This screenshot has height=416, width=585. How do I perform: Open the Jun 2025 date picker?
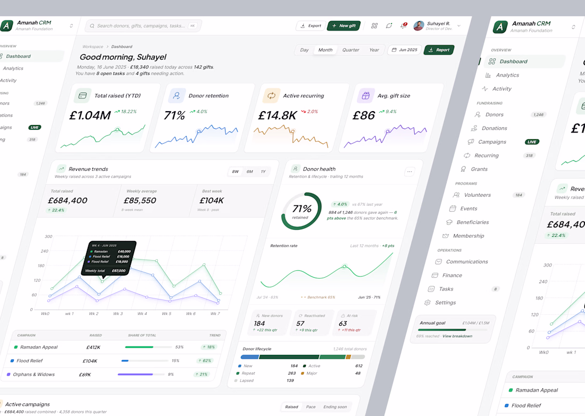404,50
